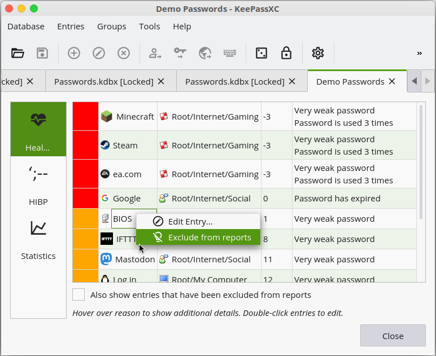This screenshot has width=436, height=356.
Task: Click the EA logo icon
Action: coord(105,174)
